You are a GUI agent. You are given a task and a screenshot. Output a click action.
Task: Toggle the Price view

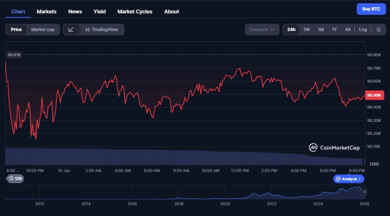[x=16, y=30]
